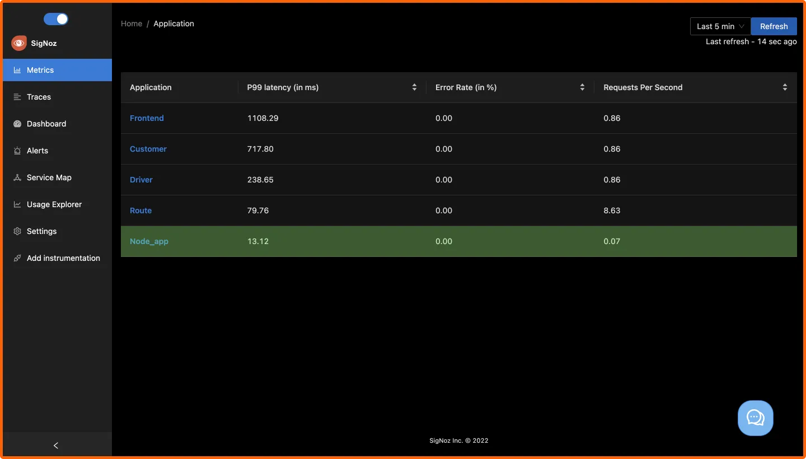The width and height of the screenshot is (806, 459).
Task: Click the Application breadcrumb
Action: point(174,24)
